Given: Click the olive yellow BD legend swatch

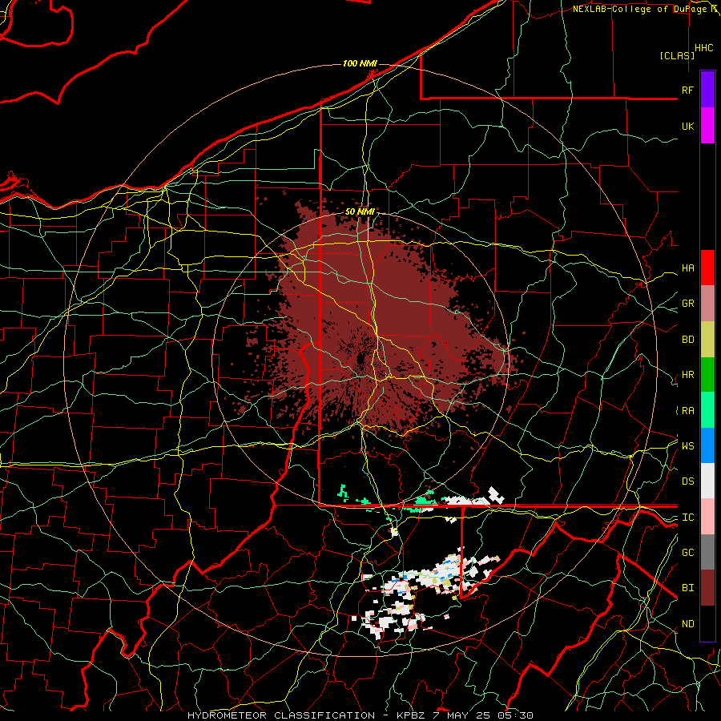Looking at the screenshot, I should pos(707,339).
